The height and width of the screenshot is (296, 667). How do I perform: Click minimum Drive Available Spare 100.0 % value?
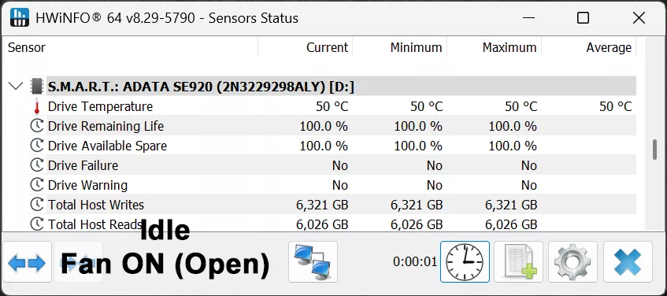click(418, 146)
